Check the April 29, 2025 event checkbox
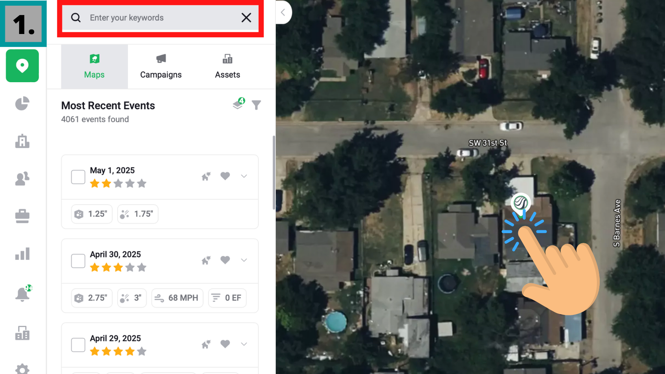 (x=78, y=345)
